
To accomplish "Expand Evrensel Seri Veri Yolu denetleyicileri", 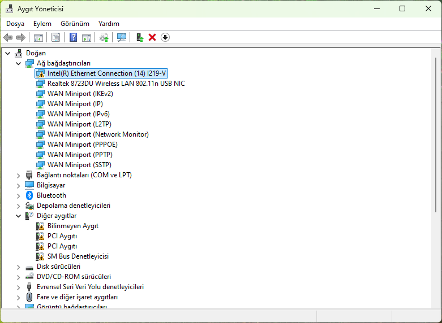I will (19, 287).
